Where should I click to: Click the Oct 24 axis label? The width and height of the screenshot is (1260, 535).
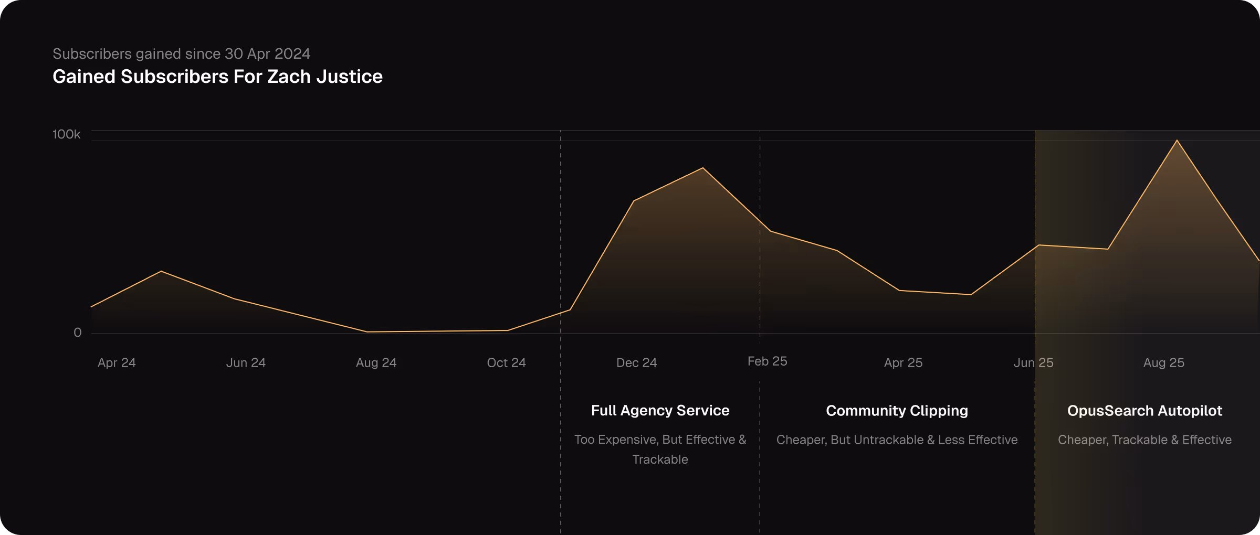(x=506, y=362)
